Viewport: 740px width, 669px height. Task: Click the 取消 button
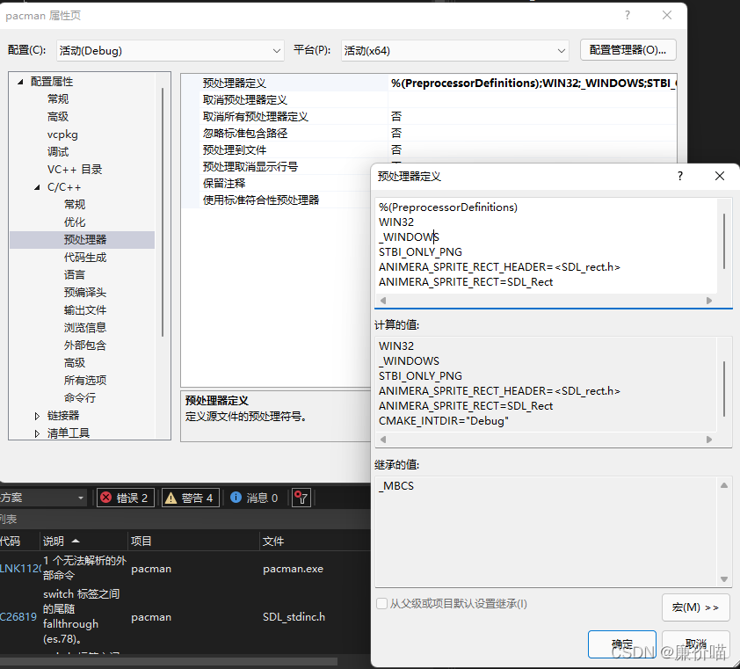tap(696, 644)
